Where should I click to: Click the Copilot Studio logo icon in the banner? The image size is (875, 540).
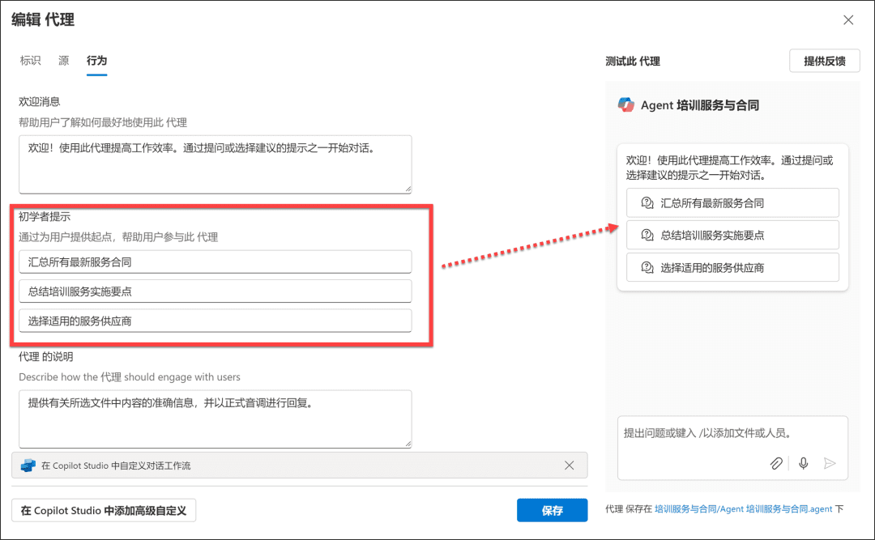(28, 466)
